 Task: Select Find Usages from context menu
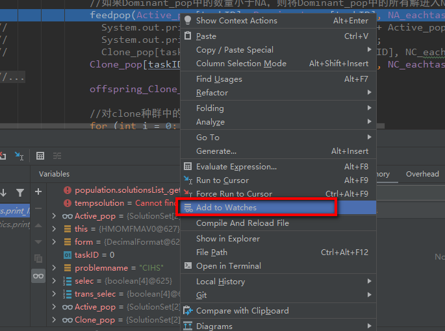pos(279,79)
